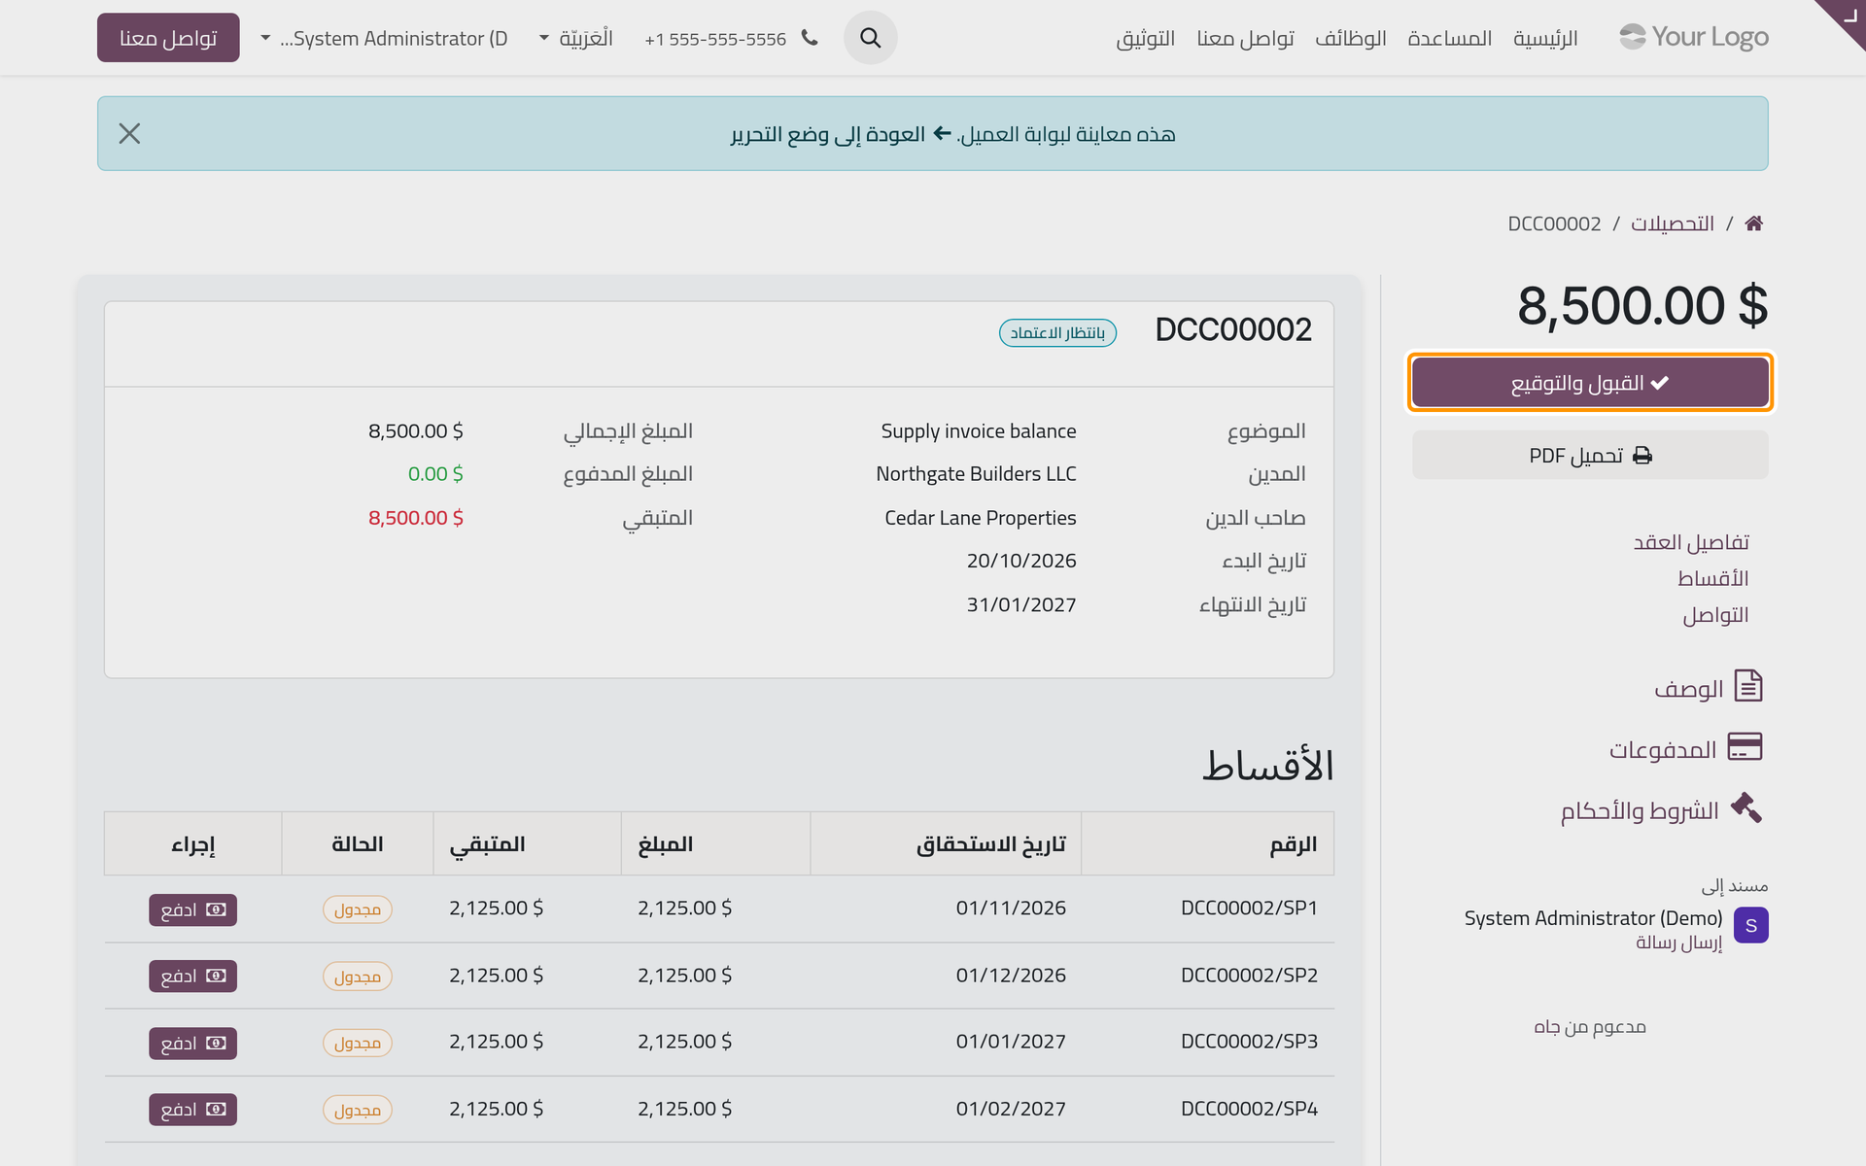The width and height of the screenshot is (1866, 1166).
Task: Click the مجدول status badge for SP3
Action: 358,1043
